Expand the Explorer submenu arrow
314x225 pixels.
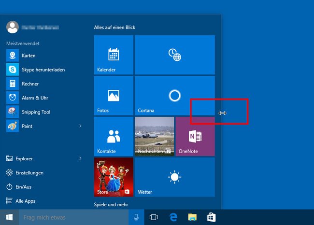(x=80, y=158)
